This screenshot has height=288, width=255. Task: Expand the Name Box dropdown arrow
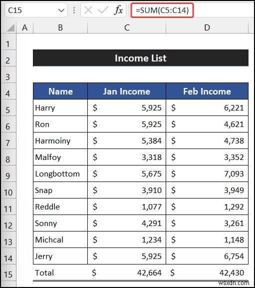click(x=61, y=10)
